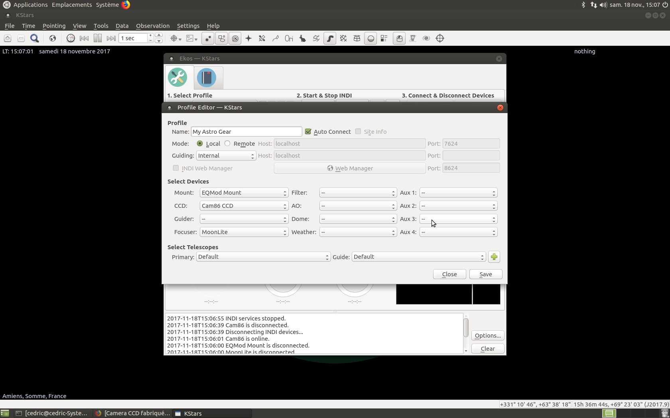This screenshot has width=670, height=418.
Task: Open the Mount dropdown showing EQMod Mount
Action: coord(244,193)
